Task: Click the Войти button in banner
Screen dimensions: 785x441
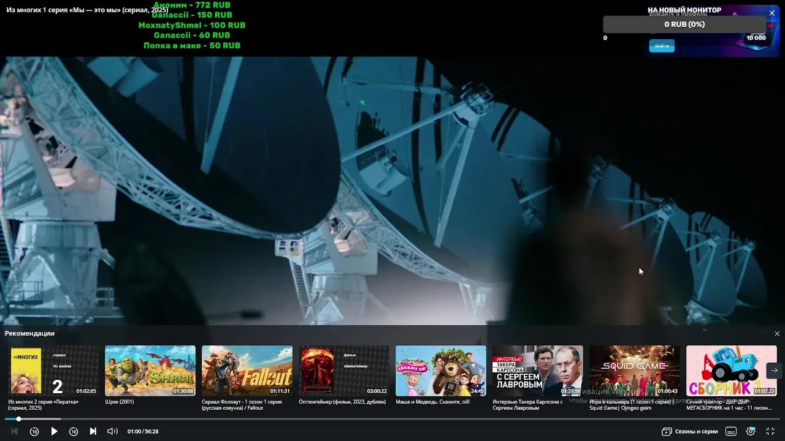Action: coord(662,46)
